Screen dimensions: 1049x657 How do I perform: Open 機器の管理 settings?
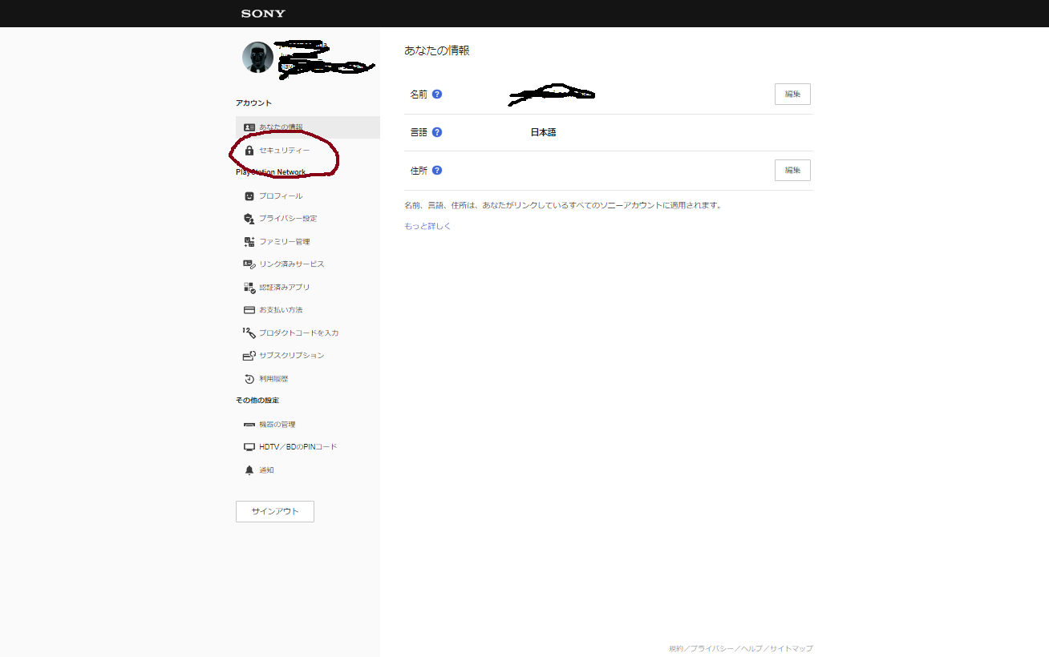pyautogui.click(x=277, y=425)
